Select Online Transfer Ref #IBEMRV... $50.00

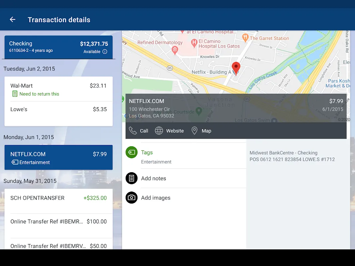[x=59, y=244]
